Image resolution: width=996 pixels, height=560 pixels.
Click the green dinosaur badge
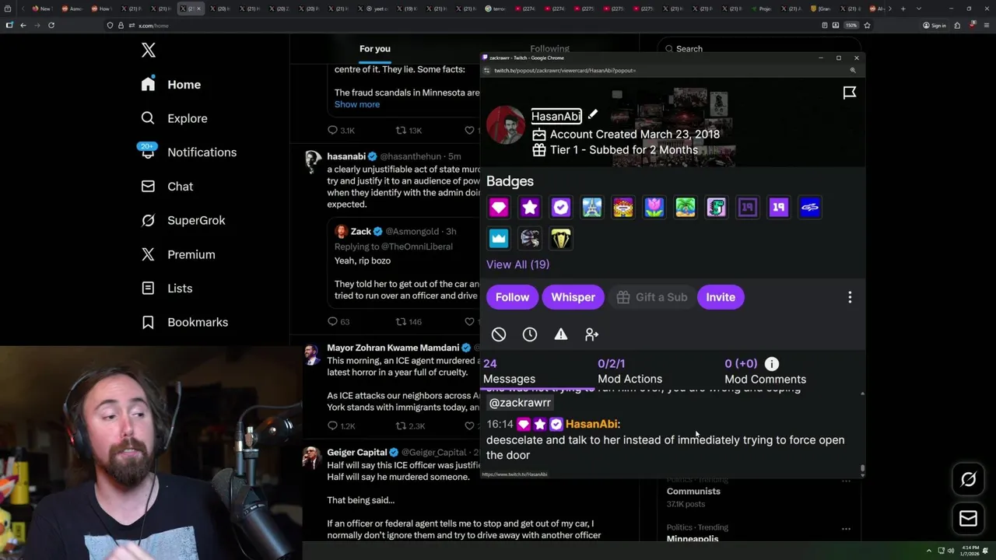pyautogui.click(x=717, y=208)
